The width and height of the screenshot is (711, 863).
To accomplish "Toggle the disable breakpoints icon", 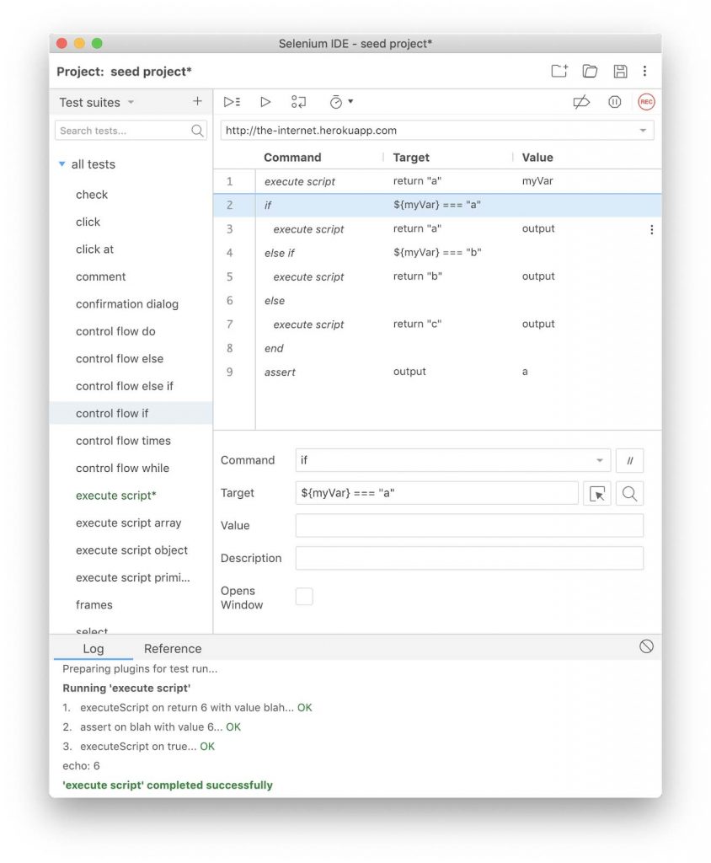I will [x=581, y=102].
